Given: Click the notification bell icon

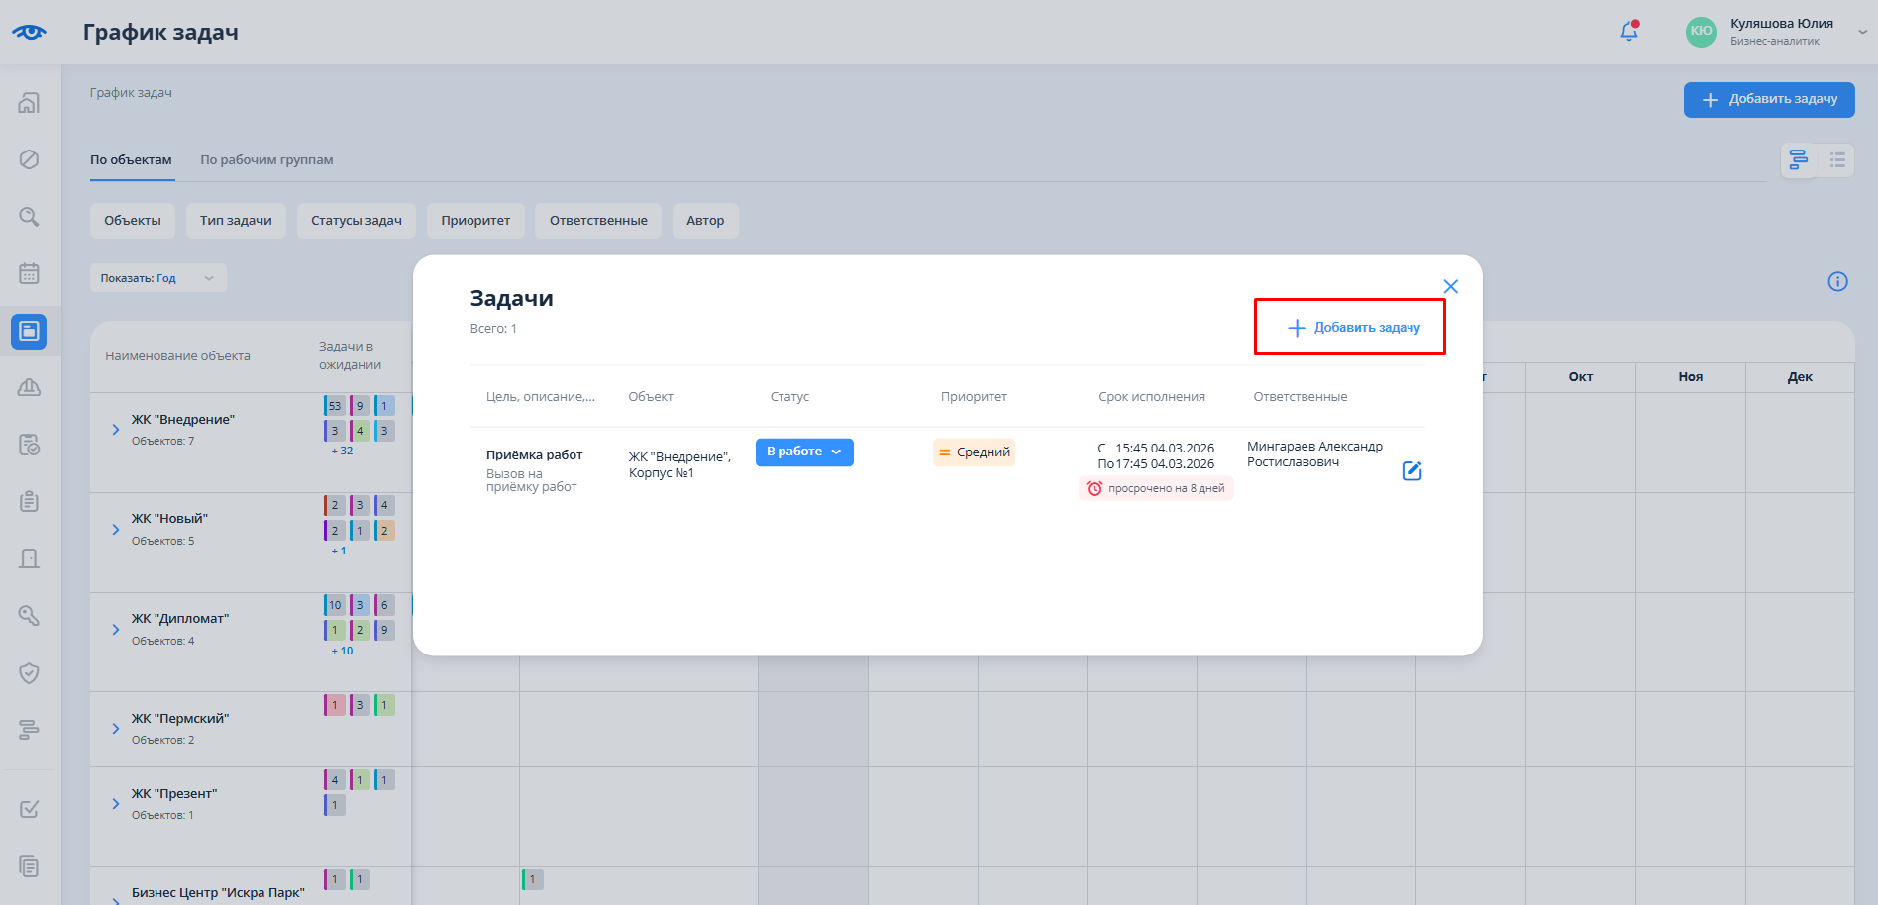Looking at the screenshot, I should [1628, 32].
